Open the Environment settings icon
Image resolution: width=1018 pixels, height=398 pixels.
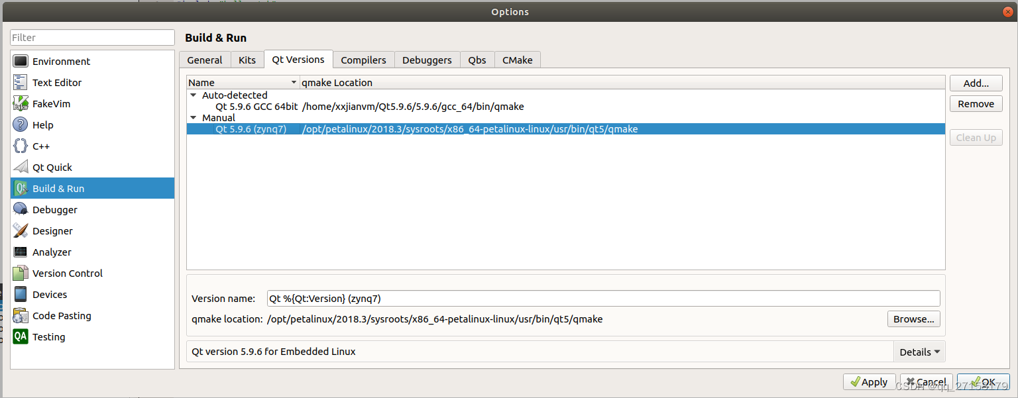[20, 61]
